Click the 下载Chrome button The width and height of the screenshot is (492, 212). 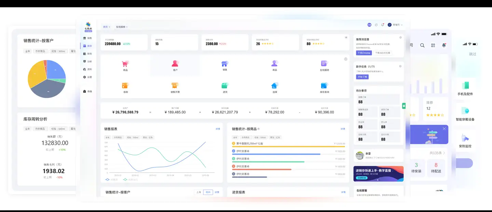coord(364,53)
